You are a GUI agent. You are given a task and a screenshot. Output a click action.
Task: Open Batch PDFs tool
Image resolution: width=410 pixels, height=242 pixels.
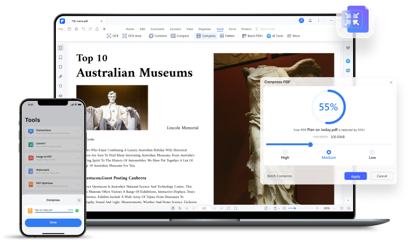pyautogui.click(x=253, y=36)
